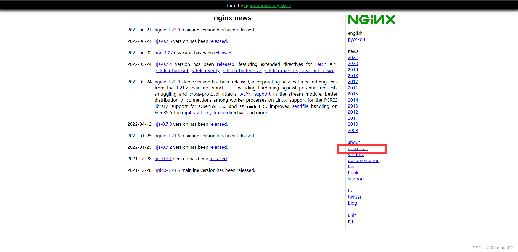The width and height of the screenshot is (518, 252).
Task: Open the sendfile link
Action: [x=300, y=106]
